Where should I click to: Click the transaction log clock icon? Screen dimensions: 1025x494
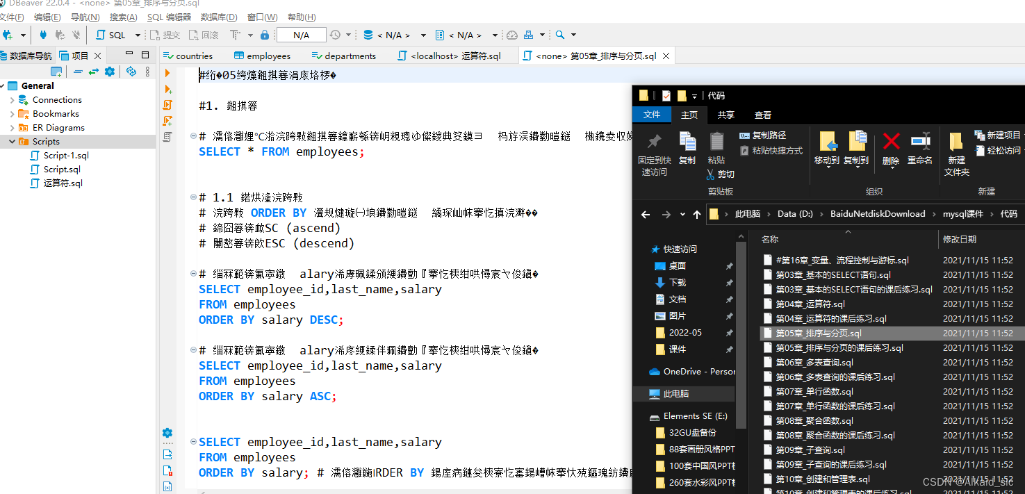click(x=336, y=35)
